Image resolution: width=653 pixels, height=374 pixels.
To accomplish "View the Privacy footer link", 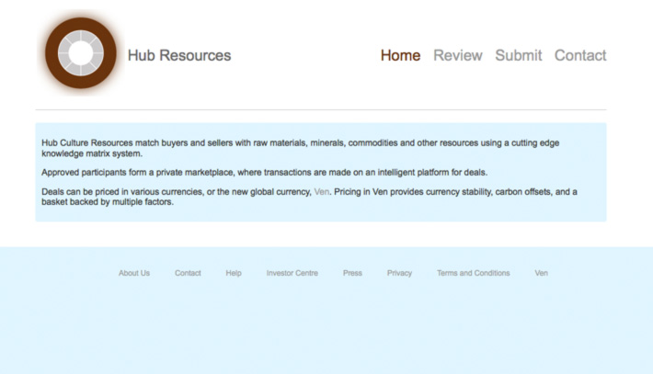I will (x=399, y=273).
